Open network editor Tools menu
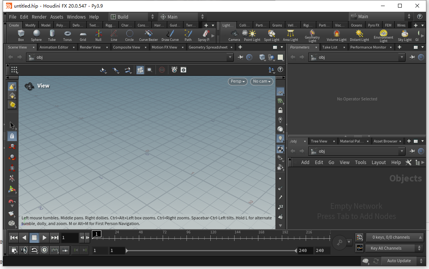The height and width of the screenshot is (269, 429). 360,163
